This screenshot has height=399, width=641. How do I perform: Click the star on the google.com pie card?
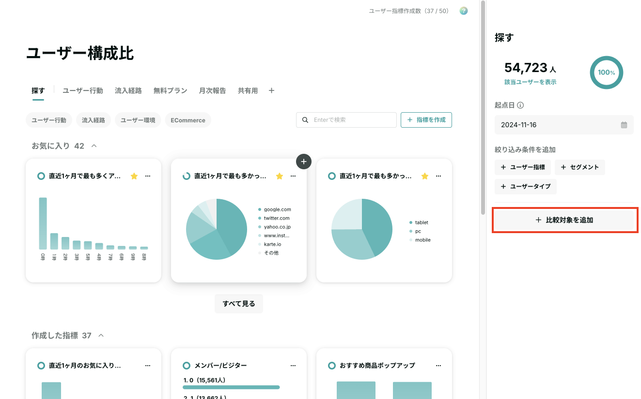[280, 176]
